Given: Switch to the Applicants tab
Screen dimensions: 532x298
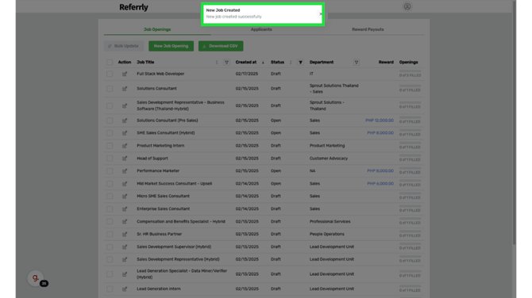Looking at the screenshot, I should click(x=261, y=29).
